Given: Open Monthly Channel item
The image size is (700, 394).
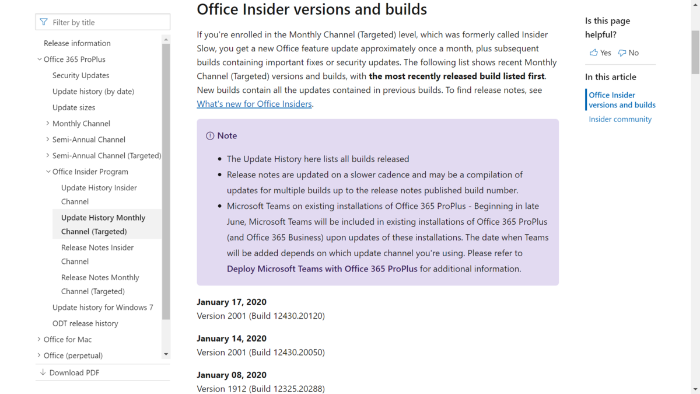Looking at the screenshot, I should click(81, 124).
